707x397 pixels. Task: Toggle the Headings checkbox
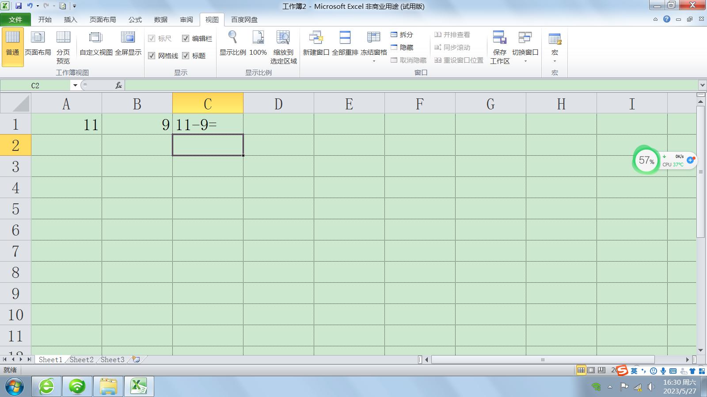coord(186,56)
